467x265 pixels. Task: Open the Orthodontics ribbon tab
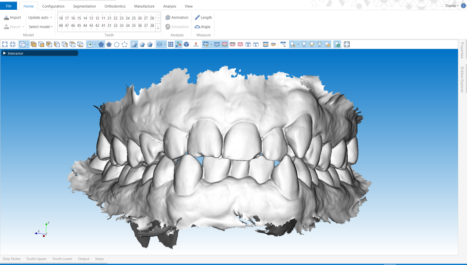115,6
